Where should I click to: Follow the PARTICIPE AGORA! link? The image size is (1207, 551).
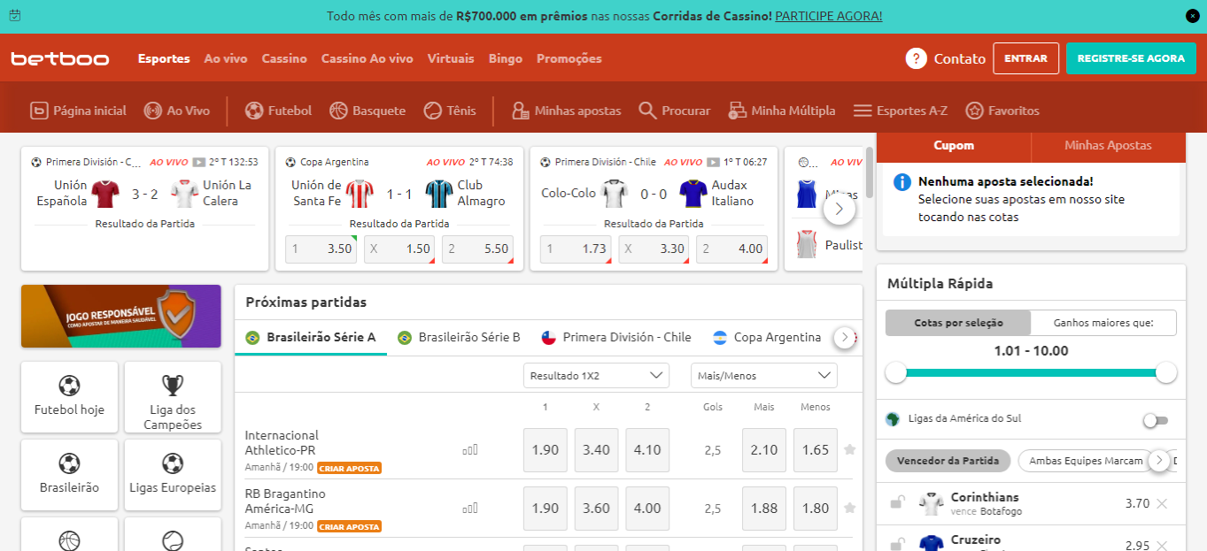[829, 16]
